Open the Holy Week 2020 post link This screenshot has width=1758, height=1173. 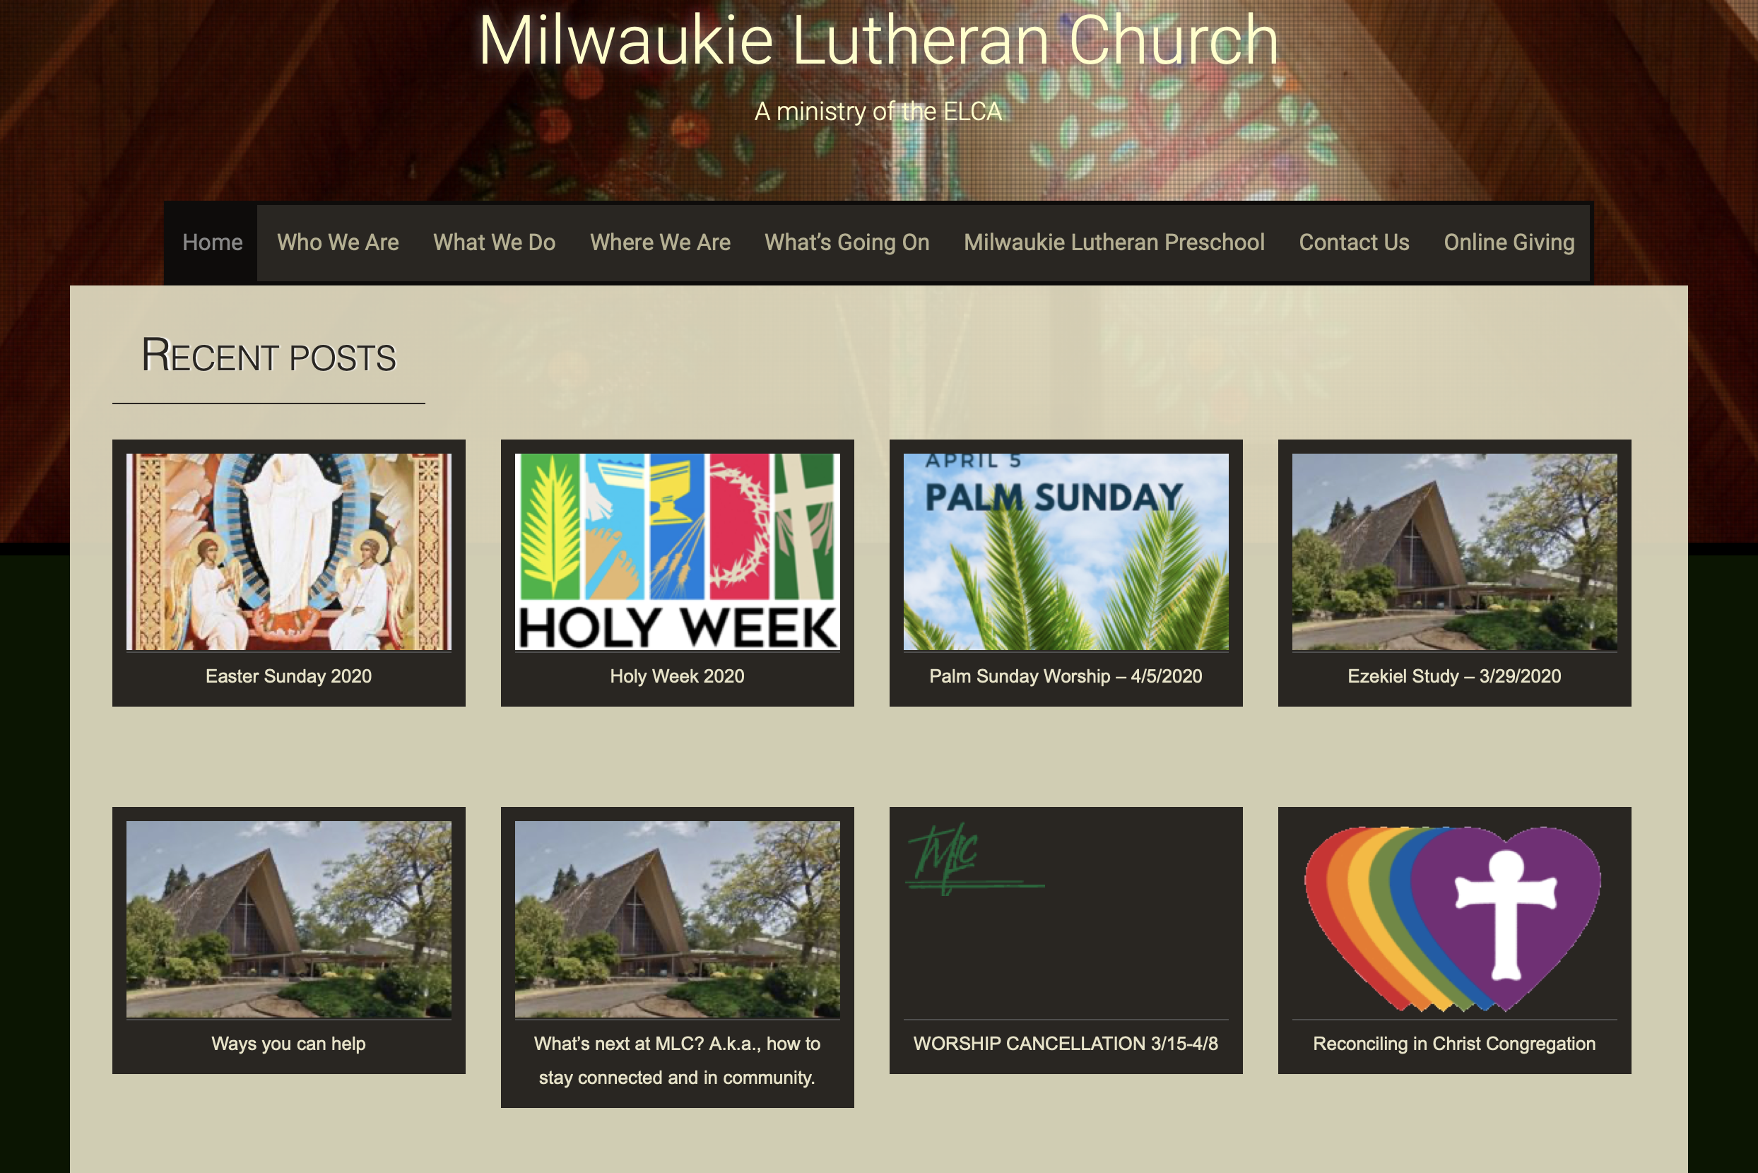point(677,676)
